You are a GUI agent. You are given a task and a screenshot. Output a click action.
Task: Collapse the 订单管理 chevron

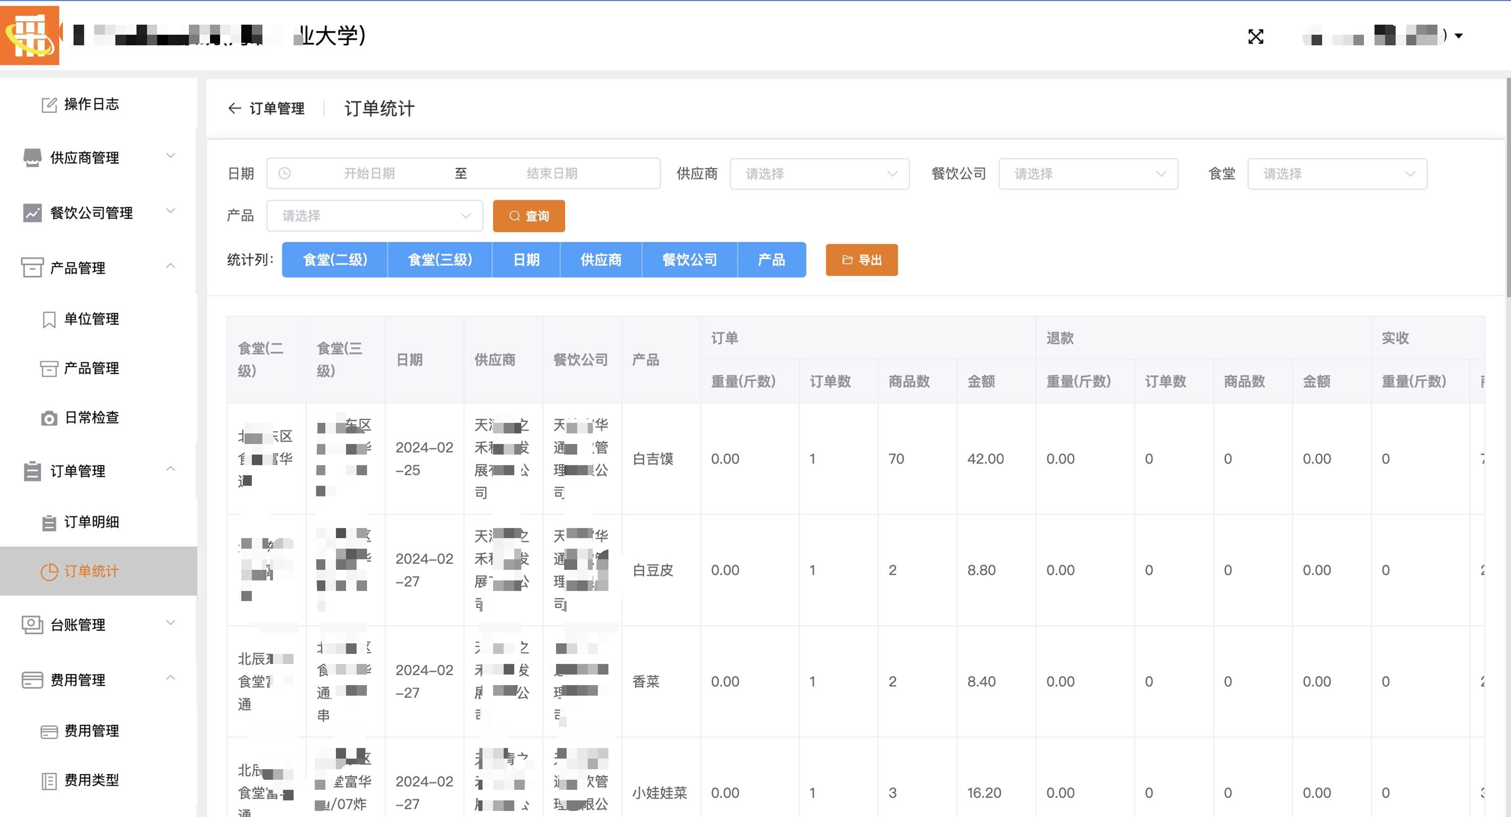click(171, 469)
